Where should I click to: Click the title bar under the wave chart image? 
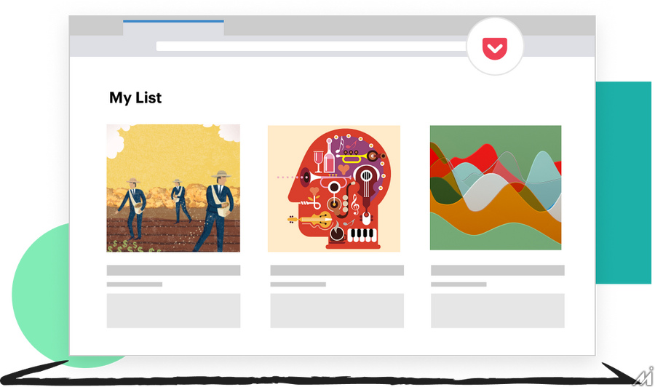pyautogui.click(x=498, y=271)
